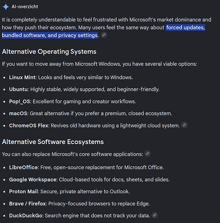Viewport: 220px width, 223px height.
Task: Select the 'AI-overzicht' label
Action: (x=25, y=7)
